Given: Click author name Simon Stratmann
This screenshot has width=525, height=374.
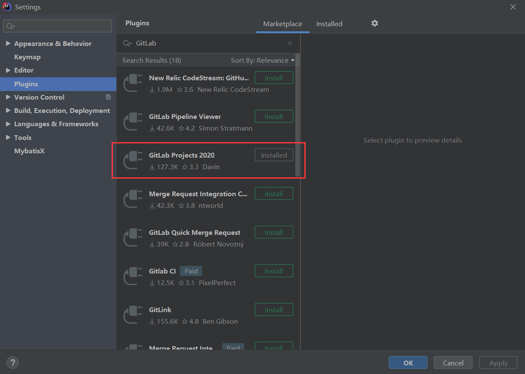Looking at the screenshot, I should 225,128.
